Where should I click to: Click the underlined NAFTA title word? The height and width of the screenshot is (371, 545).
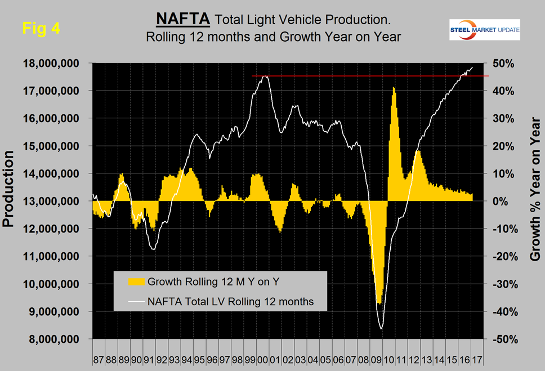(x=183, y=21)
